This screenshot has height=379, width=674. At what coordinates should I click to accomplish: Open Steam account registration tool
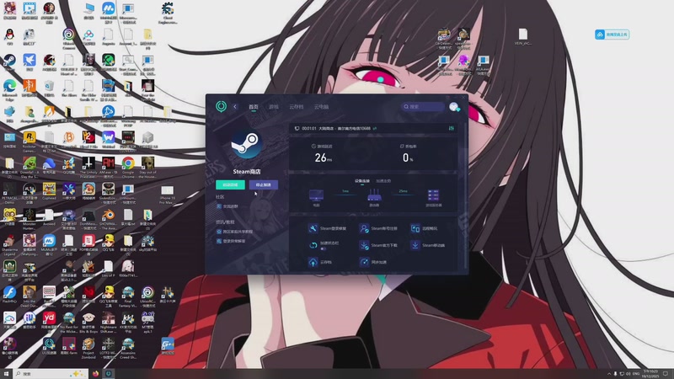coord(378,228)
